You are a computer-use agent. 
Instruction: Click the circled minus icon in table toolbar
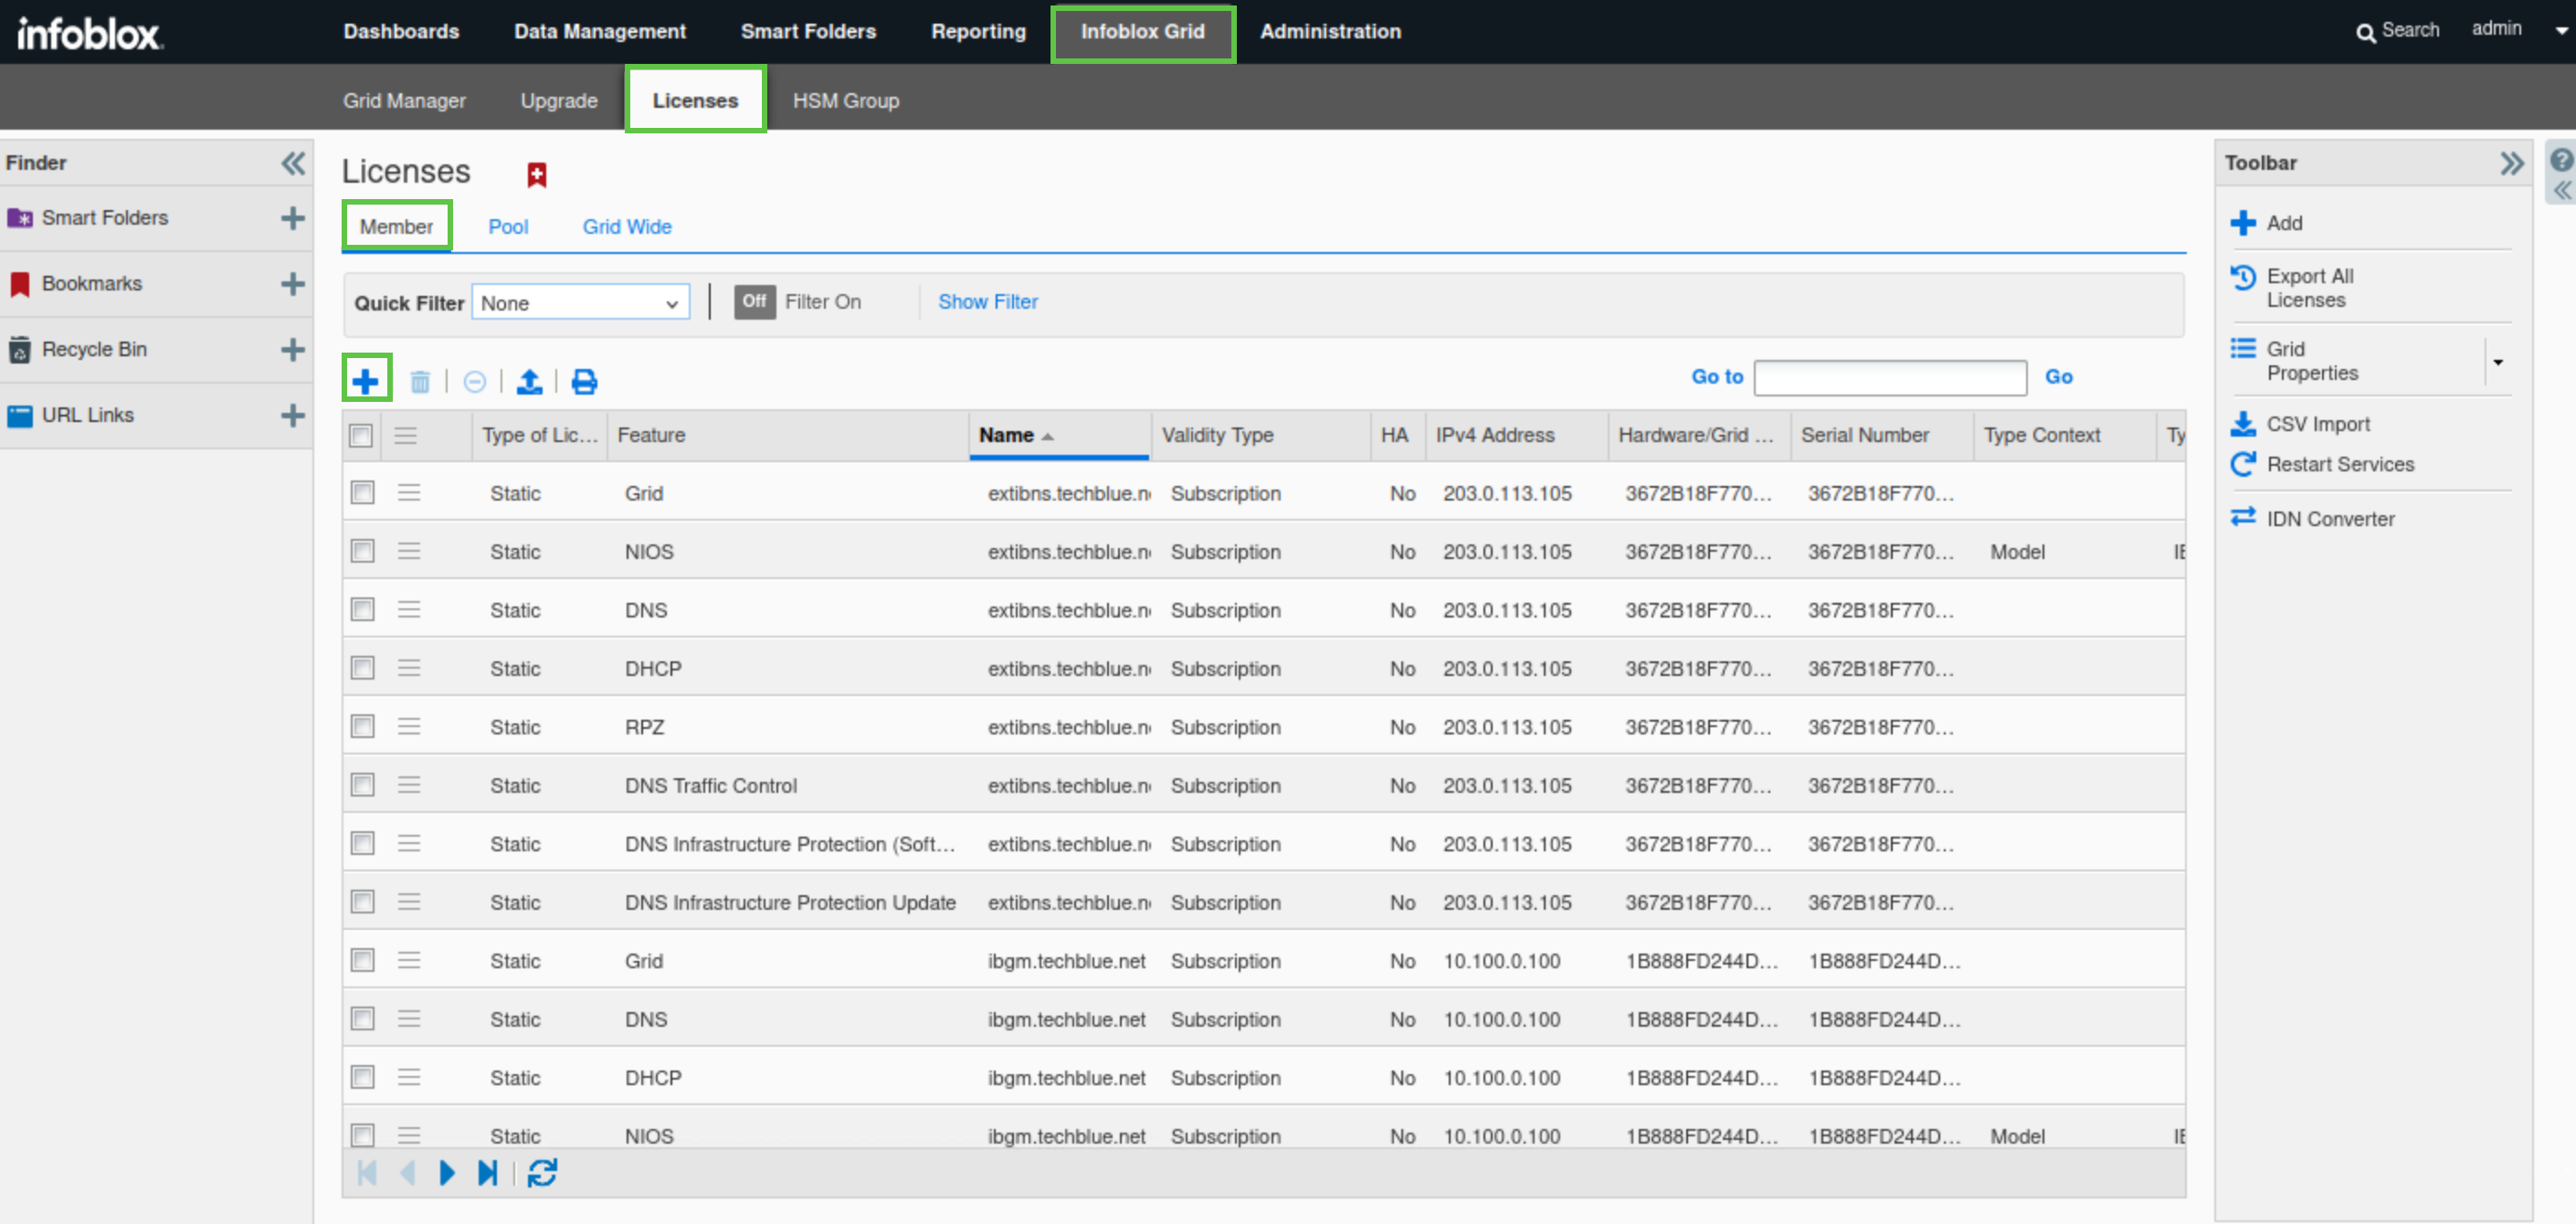475,381
